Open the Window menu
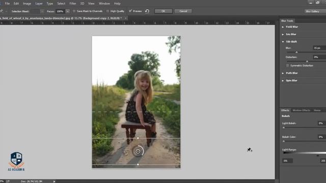 click(104, 4)
